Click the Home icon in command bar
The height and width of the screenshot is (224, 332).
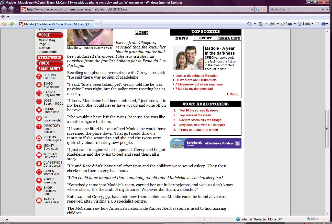pos(249,24)
